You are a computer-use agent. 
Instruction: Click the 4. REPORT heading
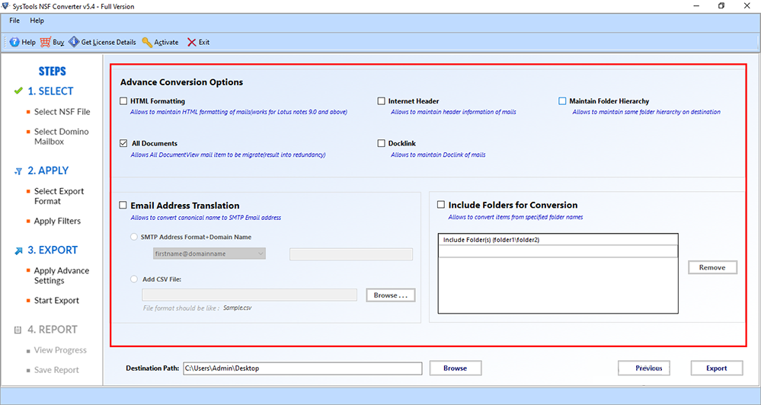coord(53,330)
